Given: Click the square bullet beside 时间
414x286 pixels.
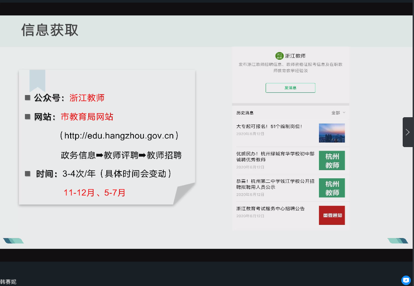Looking at the screenshot, I should tap(28, 173).
